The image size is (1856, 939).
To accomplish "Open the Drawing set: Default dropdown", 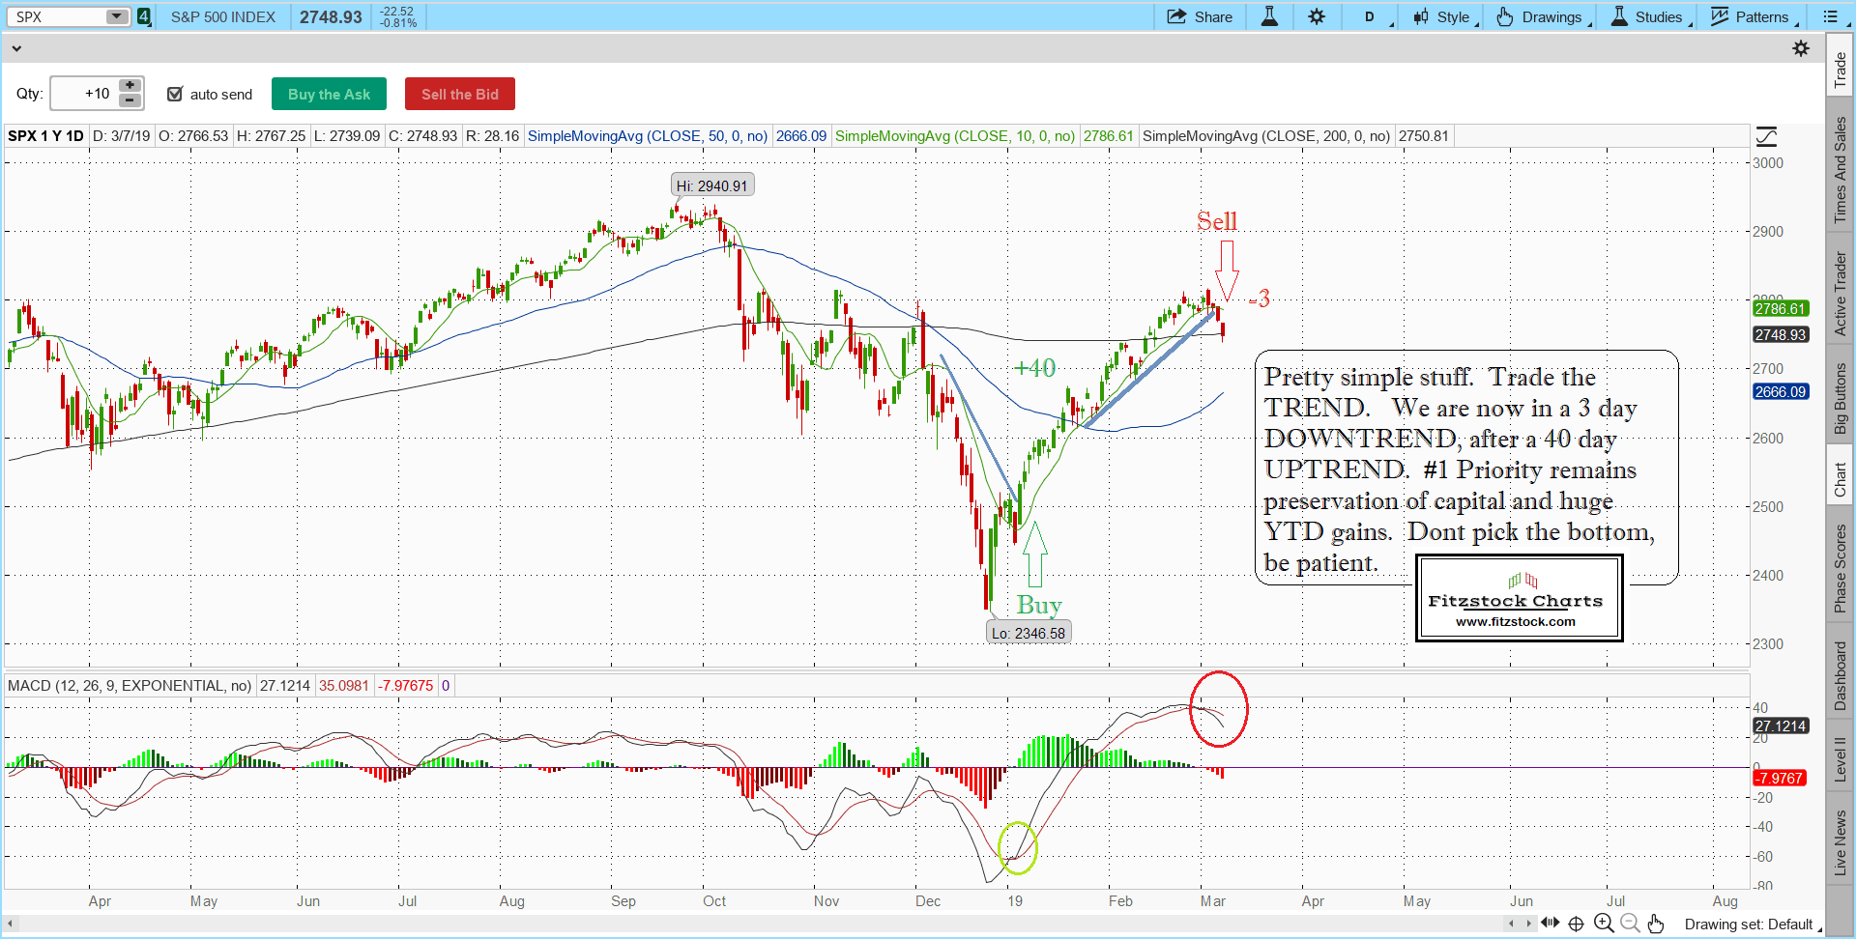I will coord(1752,925).
